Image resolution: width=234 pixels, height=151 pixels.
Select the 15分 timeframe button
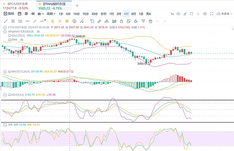(x=85, y=14)
